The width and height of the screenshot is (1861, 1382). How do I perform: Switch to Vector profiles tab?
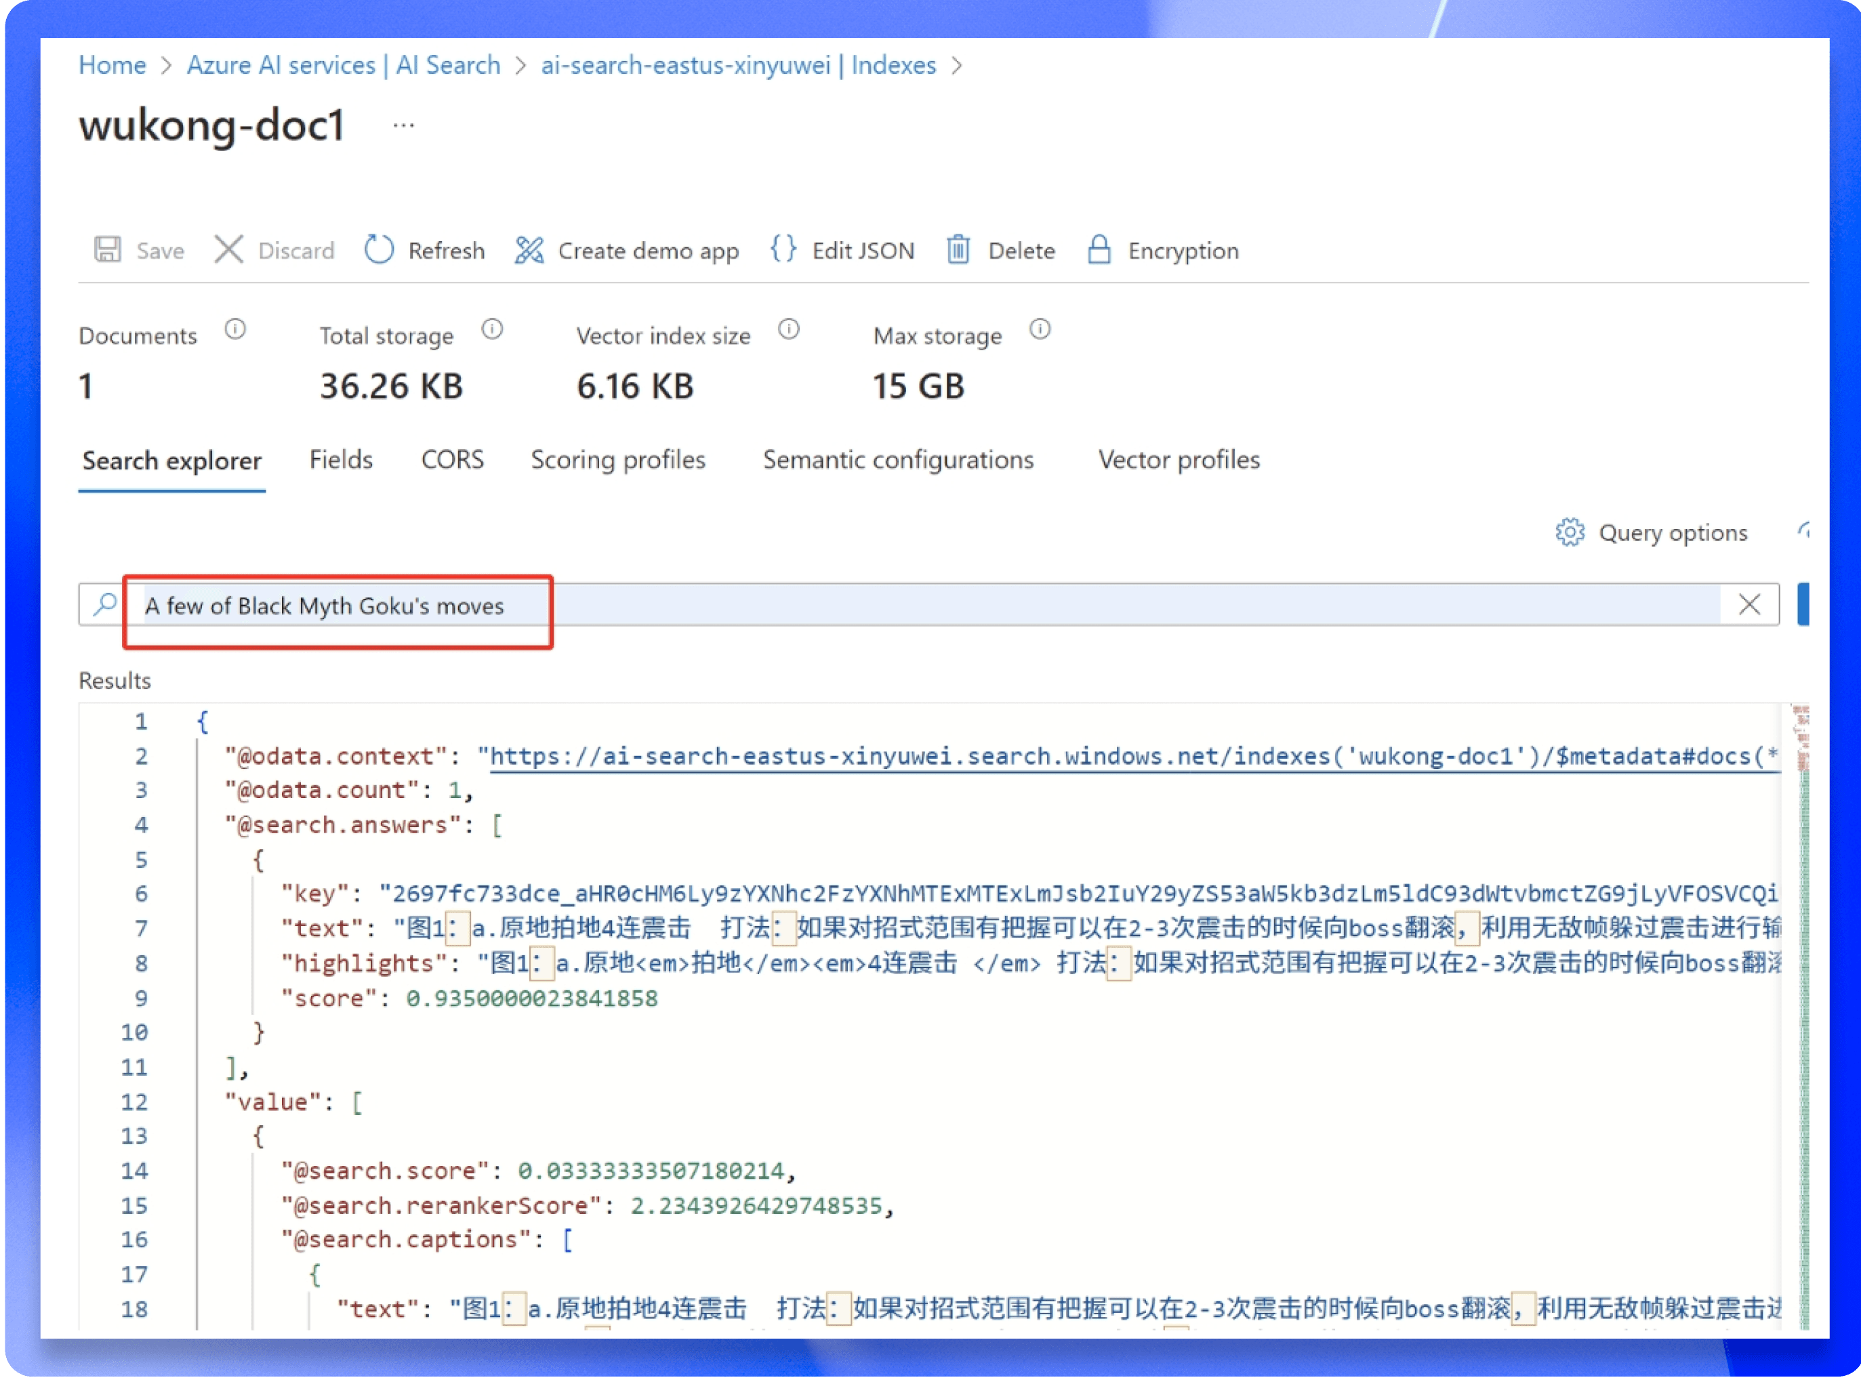1178,459
